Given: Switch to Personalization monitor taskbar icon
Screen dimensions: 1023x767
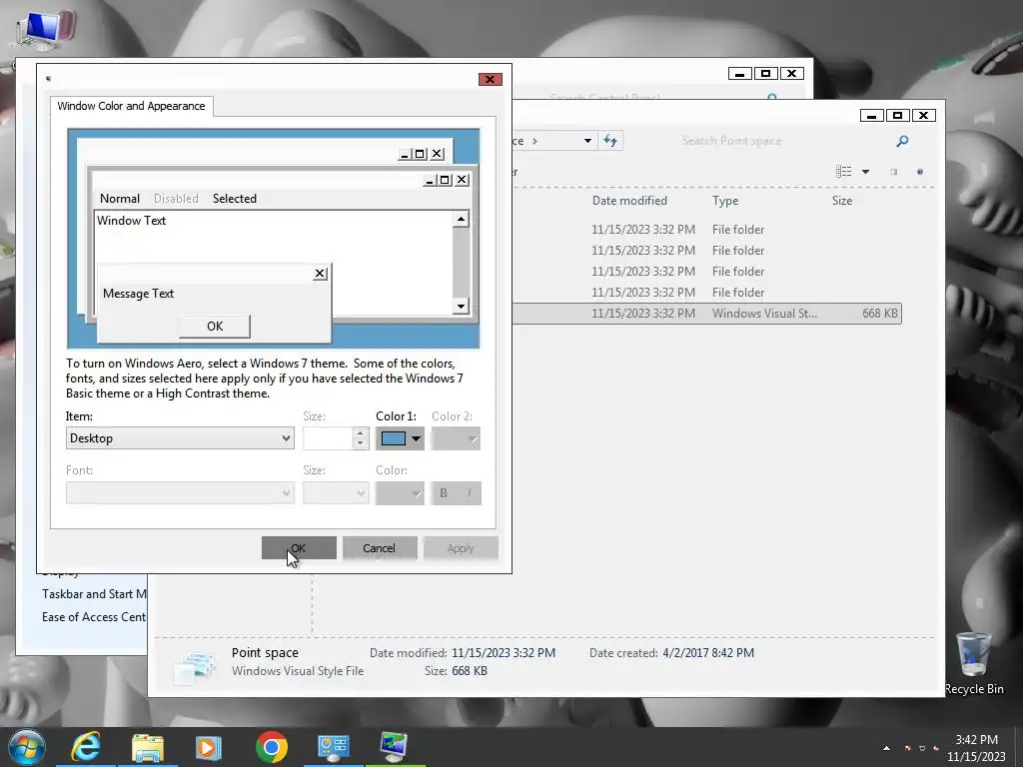Looking at the screenshot, I should tap(394, 747).
